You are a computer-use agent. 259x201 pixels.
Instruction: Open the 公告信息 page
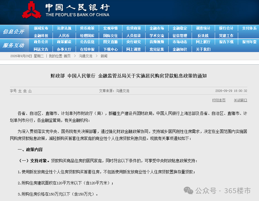(x=87, y=42)
